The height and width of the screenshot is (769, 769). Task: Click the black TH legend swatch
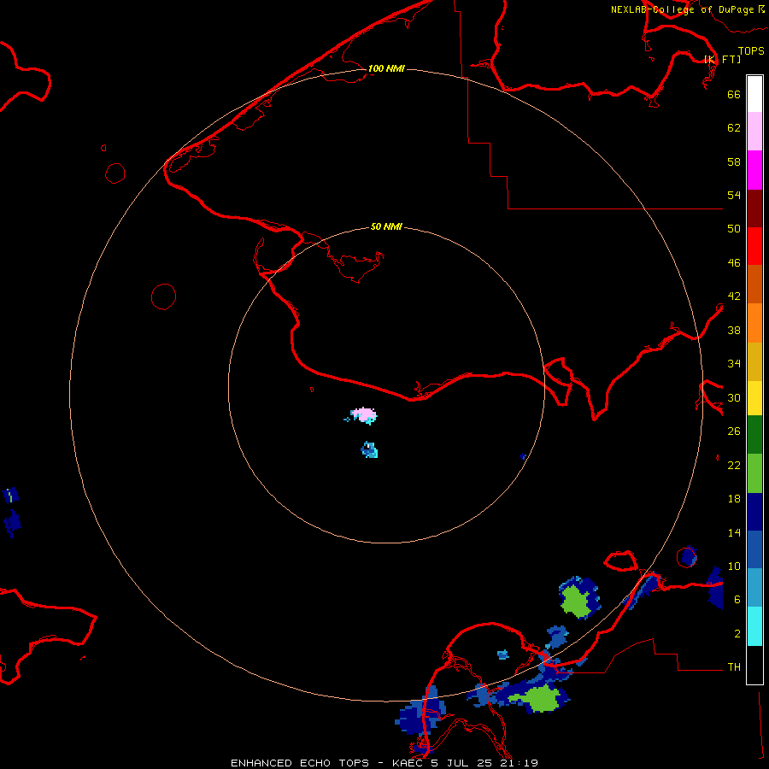coord(754,665)
